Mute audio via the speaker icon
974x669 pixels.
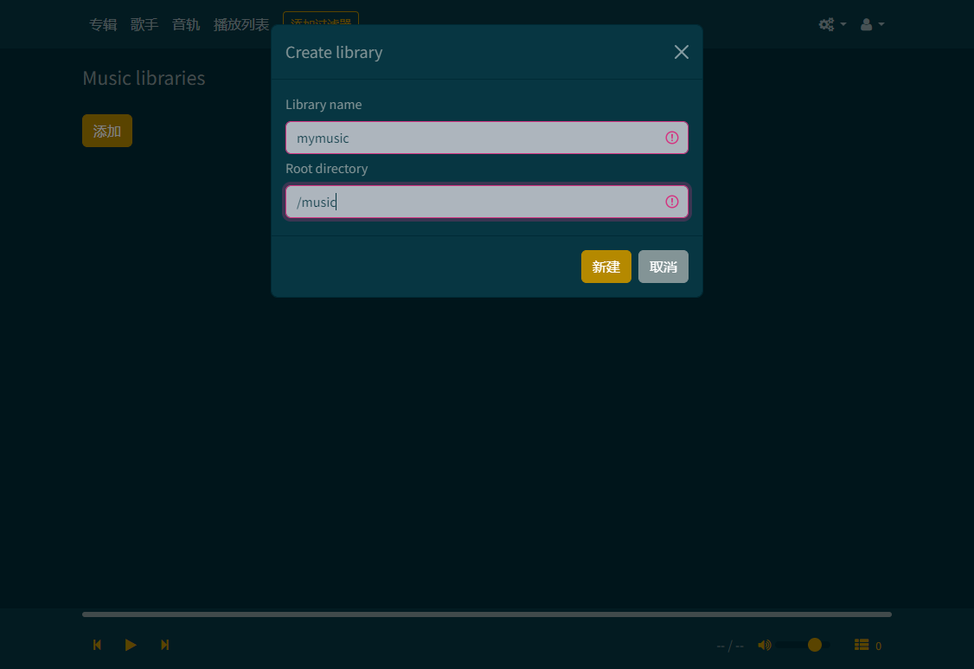point(765,645)
